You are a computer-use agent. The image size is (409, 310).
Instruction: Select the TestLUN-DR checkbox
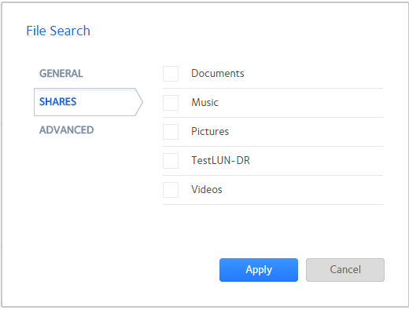point(171,161)
